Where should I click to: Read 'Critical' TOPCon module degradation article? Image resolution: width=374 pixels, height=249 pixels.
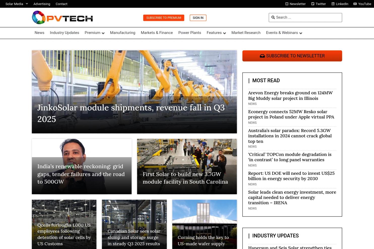tap(290, 157)
